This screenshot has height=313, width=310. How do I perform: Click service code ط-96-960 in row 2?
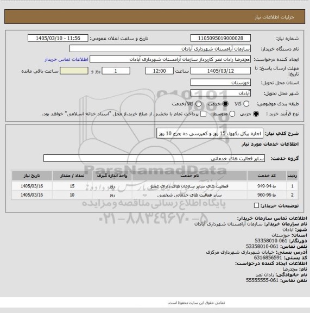(267, 195)
